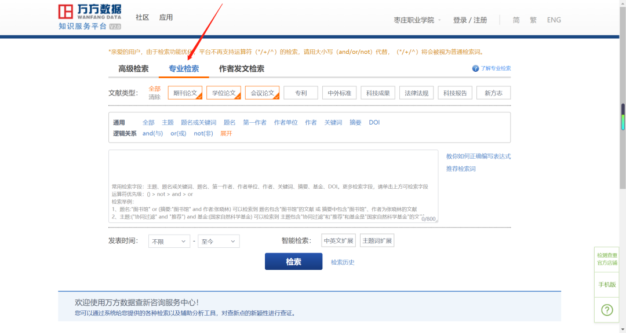626x333 pixels.
Task: Open 手机版 side widget
Action: coord(607,285)
